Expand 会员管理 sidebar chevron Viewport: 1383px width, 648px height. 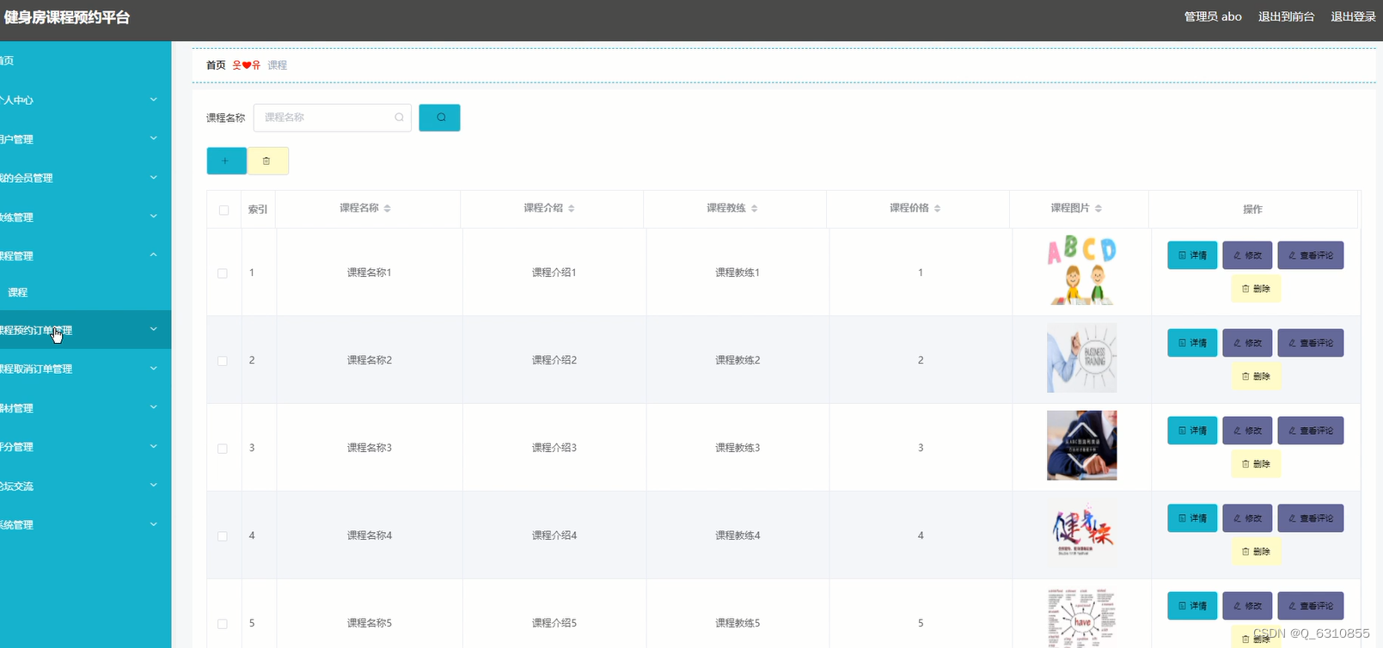coord(154,178)
